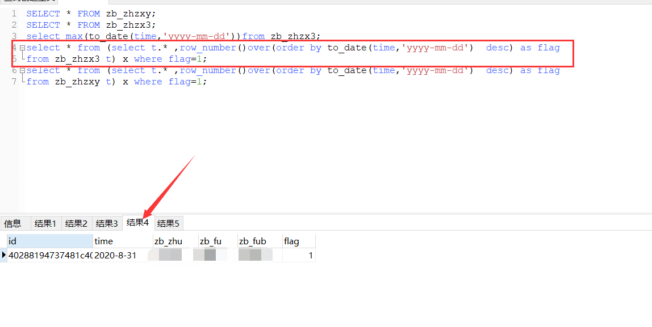Click line 'from zb_zhzxy t) x where flag=1;'
Screen dimensions: 652x327
coord(116,82)
